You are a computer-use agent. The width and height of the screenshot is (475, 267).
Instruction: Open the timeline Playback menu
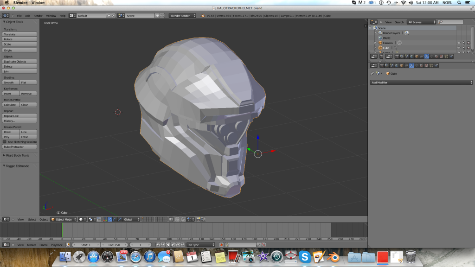tap(57, 245)
